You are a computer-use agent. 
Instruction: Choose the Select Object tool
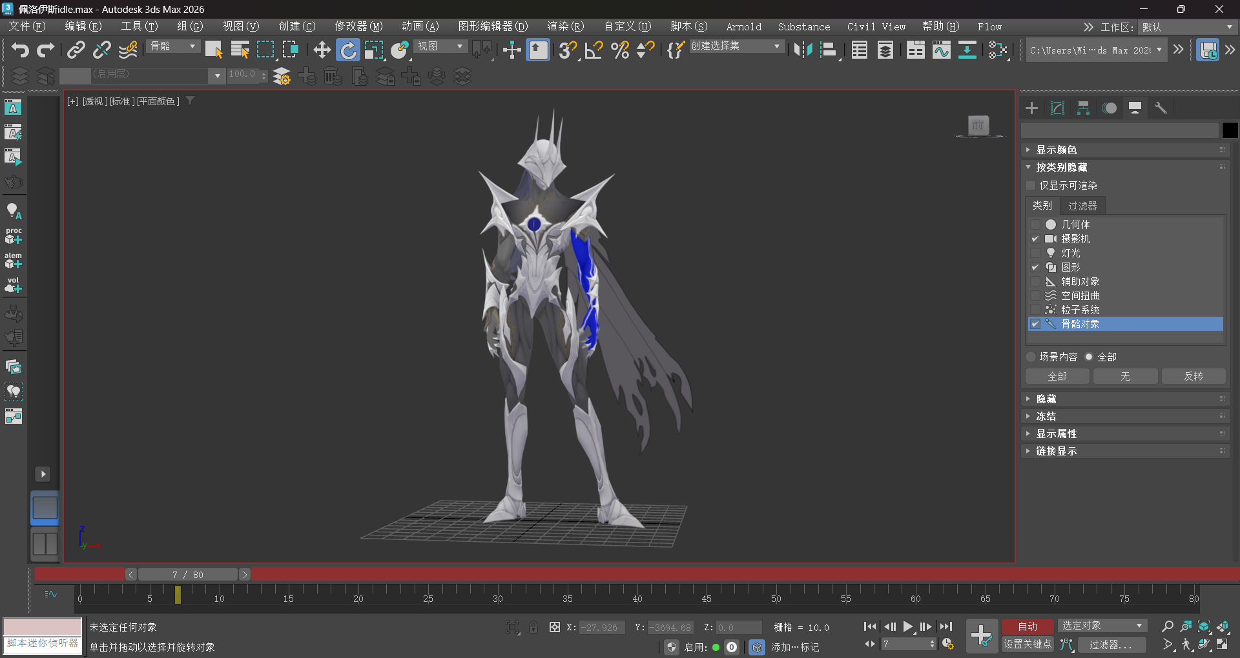pos(214,50)
